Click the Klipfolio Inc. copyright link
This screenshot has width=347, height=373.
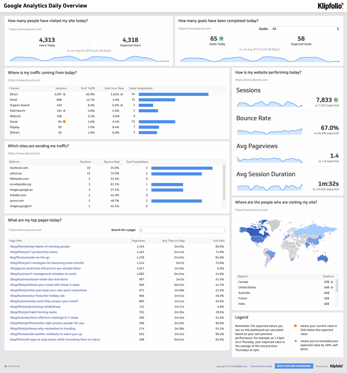click(x=241, y=366)
